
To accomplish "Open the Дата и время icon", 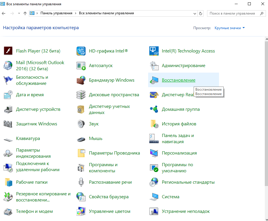I will tap(8, 95).
